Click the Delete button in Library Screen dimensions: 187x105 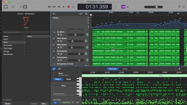pos(34,104)
